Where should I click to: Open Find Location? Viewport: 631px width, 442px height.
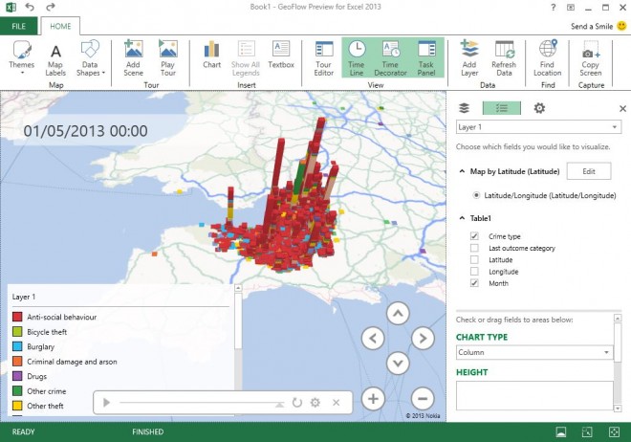pos(547,58)
